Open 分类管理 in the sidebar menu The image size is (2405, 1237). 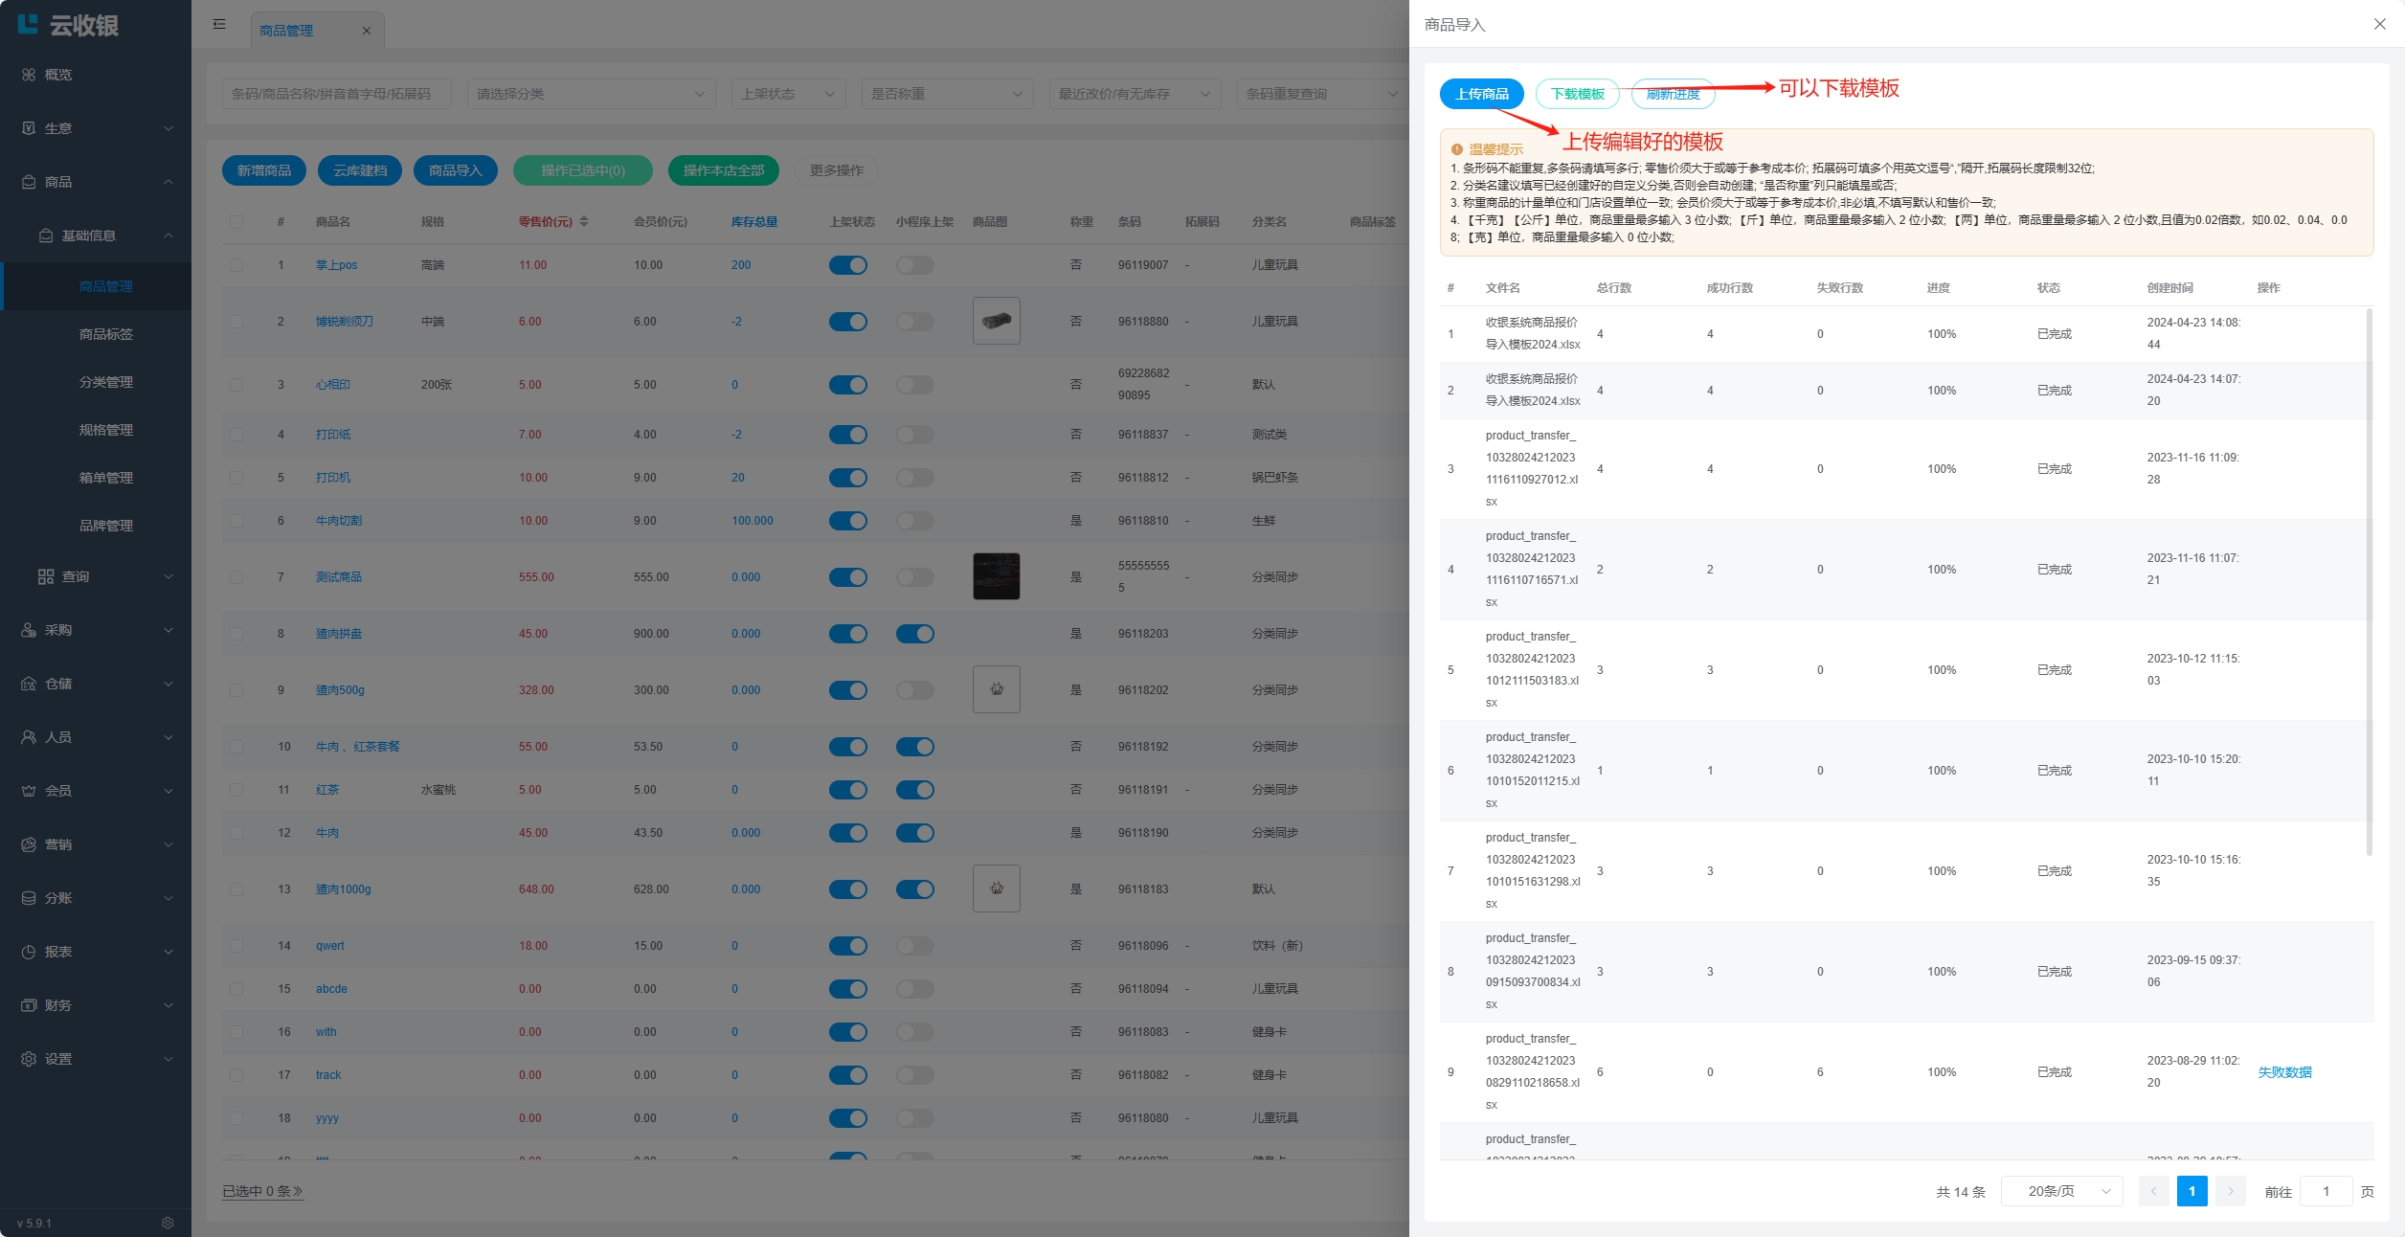pos(106,382)
